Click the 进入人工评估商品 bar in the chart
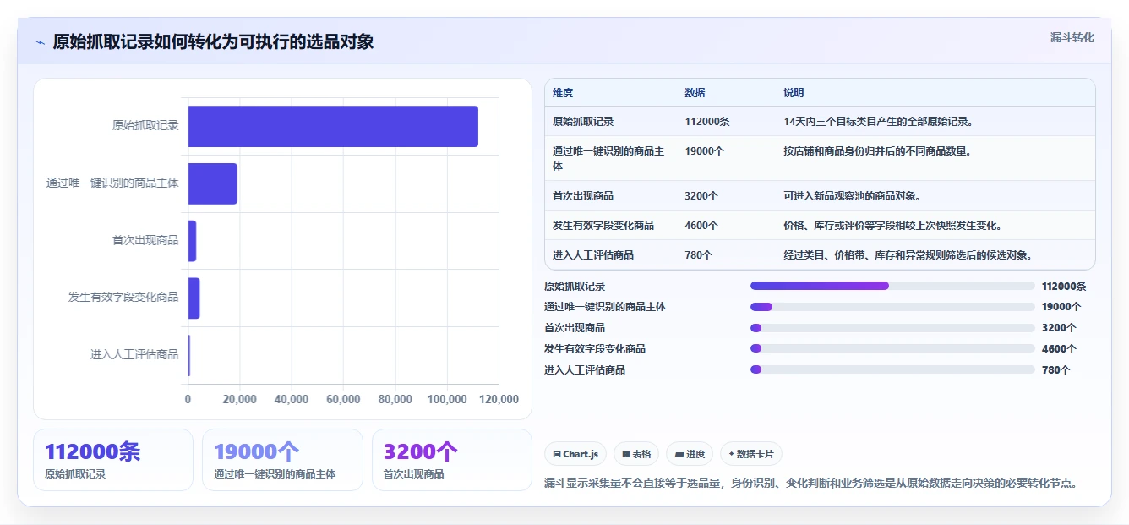The width and height of the screenshot is (1129, 525). tap(189, 355)
